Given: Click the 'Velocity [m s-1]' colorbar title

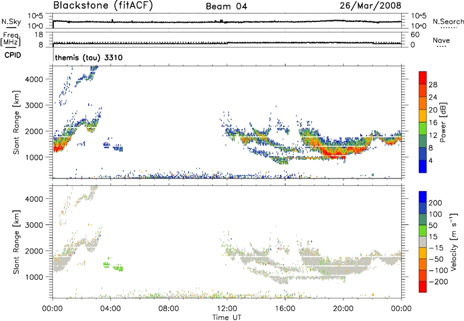Looking at the screenshot, I should coord(453,242).
